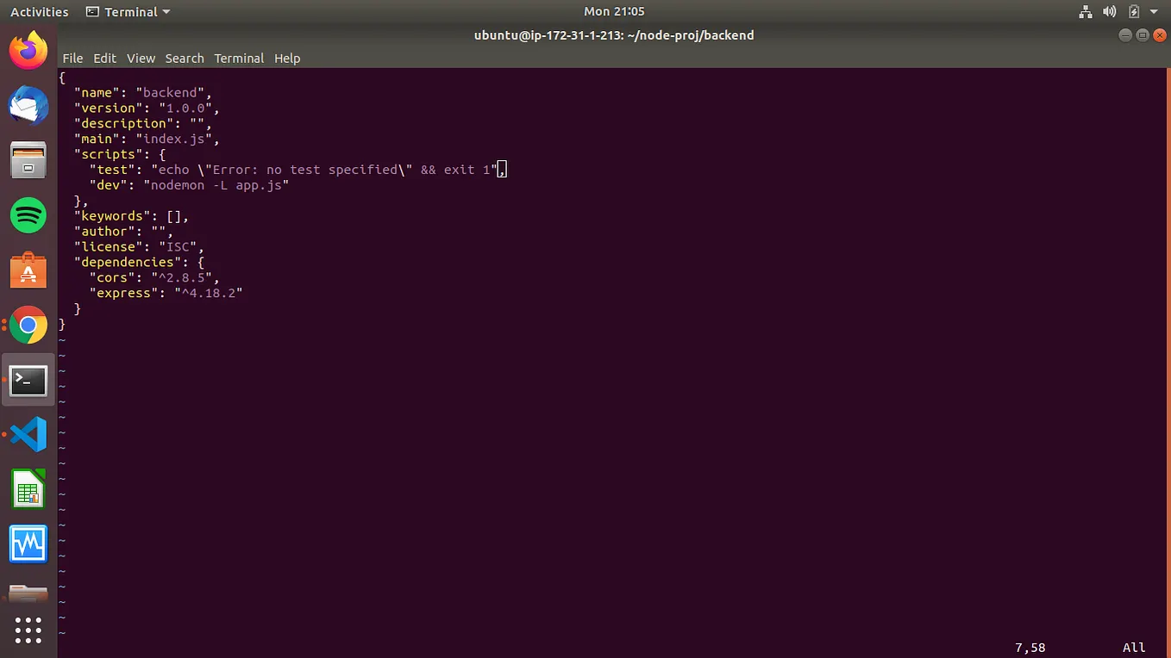This screenshot has width=1171, height=658.
Task: Open the Search menu
Action: coord(184,58)
